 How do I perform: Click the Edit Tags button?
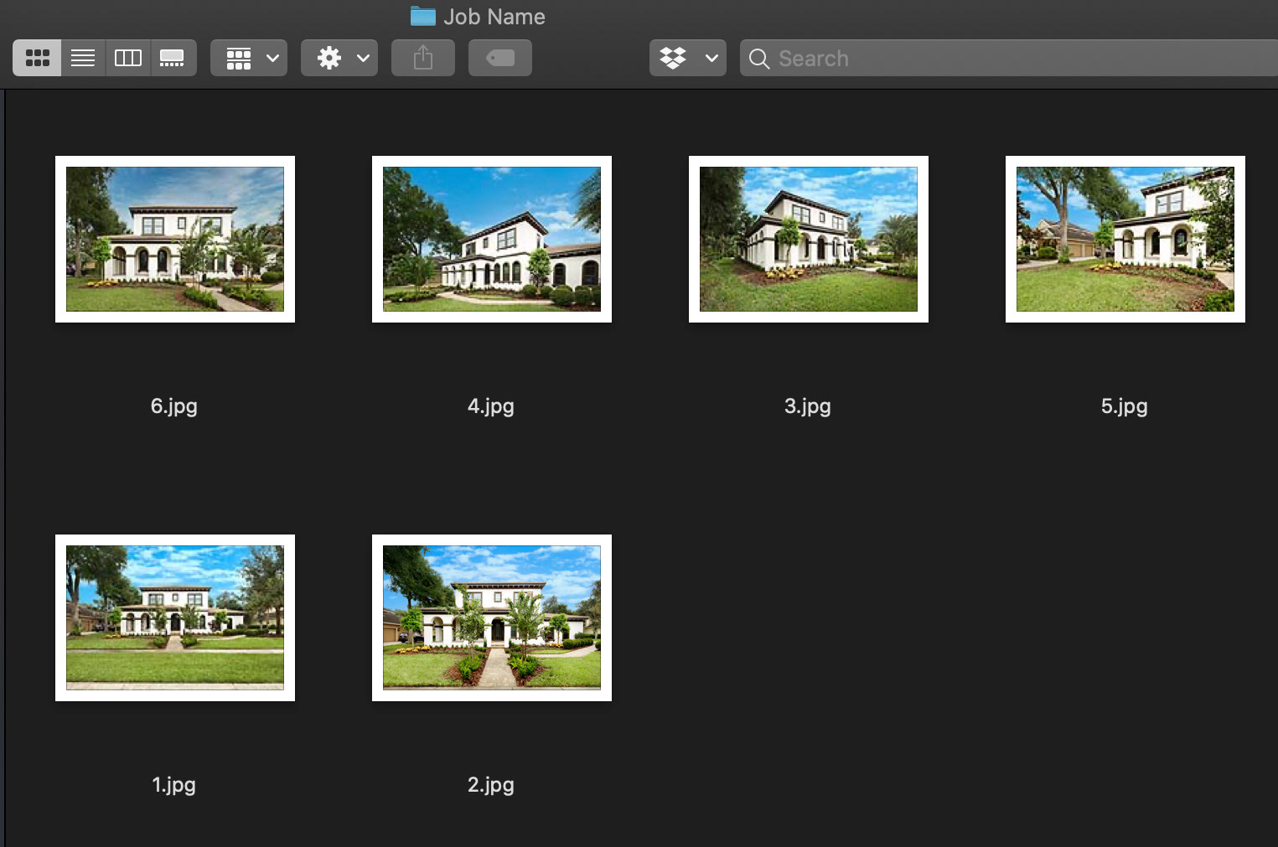coord(500,58)
